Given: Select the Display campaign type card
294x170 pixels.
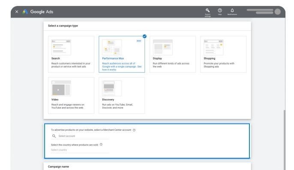Looking at the screenshot, I should coord(172,54).
